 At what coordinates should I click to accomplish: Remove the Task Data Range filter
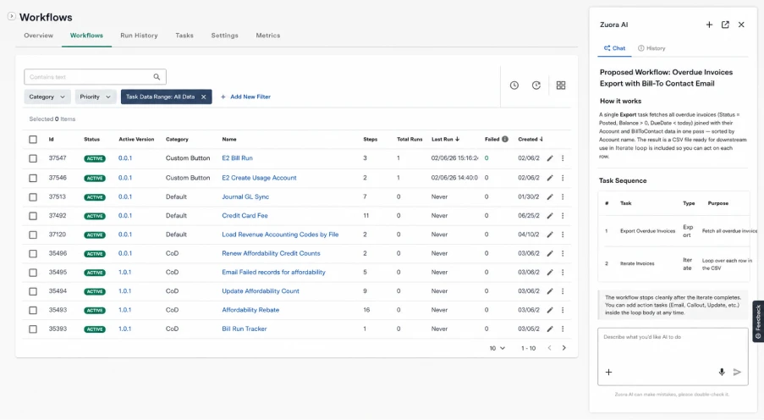[204, 97]
